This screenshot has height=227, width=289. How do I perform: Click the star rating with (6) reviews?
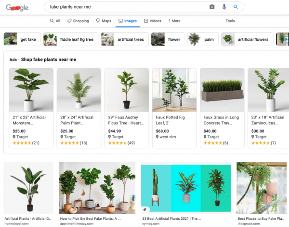pos(216,143)
